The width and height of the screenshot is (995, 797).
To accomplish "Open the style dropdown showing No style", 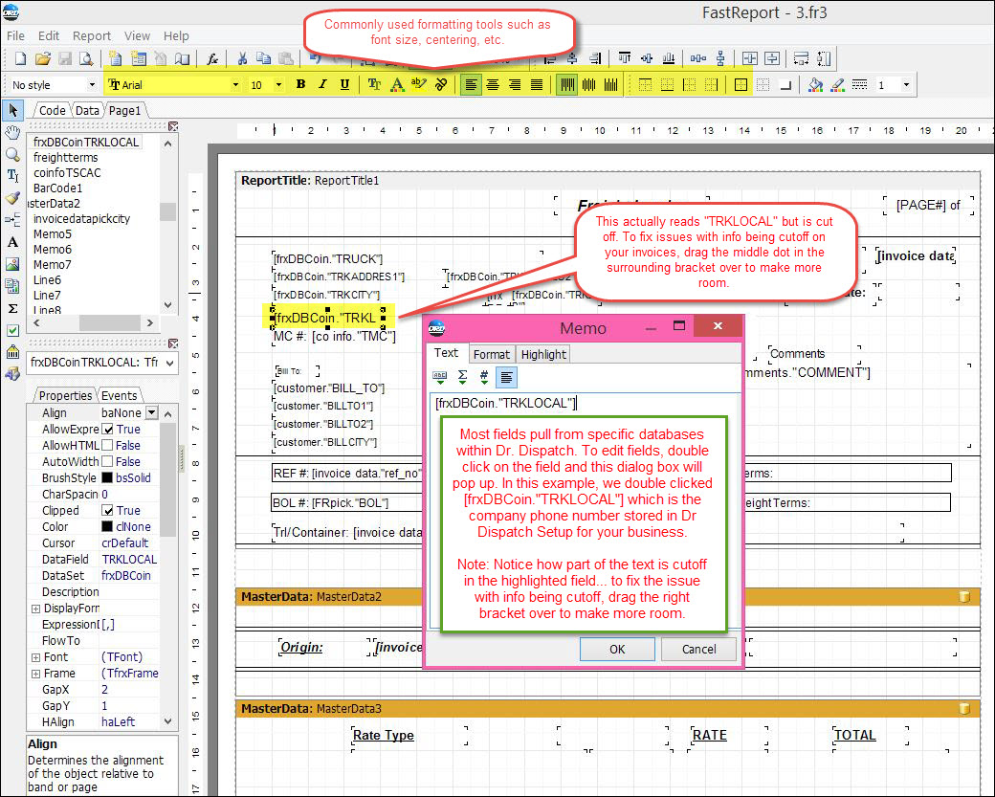I will tap(92, 84).
